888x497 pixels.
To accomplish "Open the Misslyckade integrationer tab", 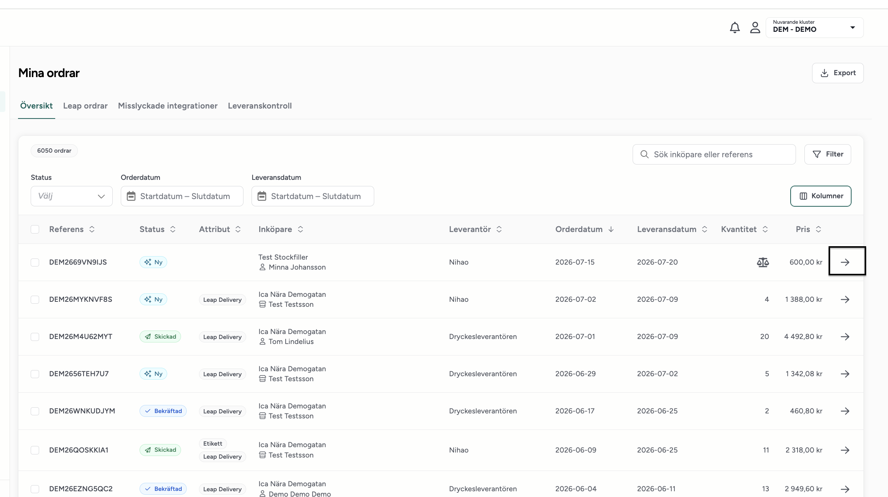I will (168, 106).
